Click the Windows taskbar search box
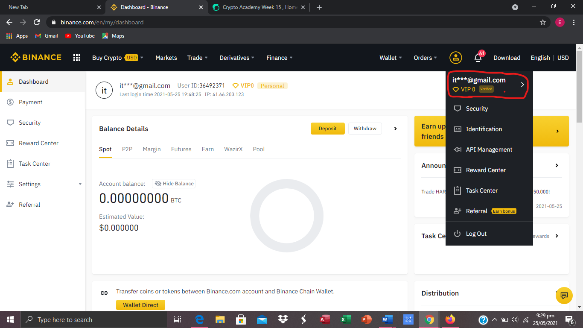 coord(95,319)
